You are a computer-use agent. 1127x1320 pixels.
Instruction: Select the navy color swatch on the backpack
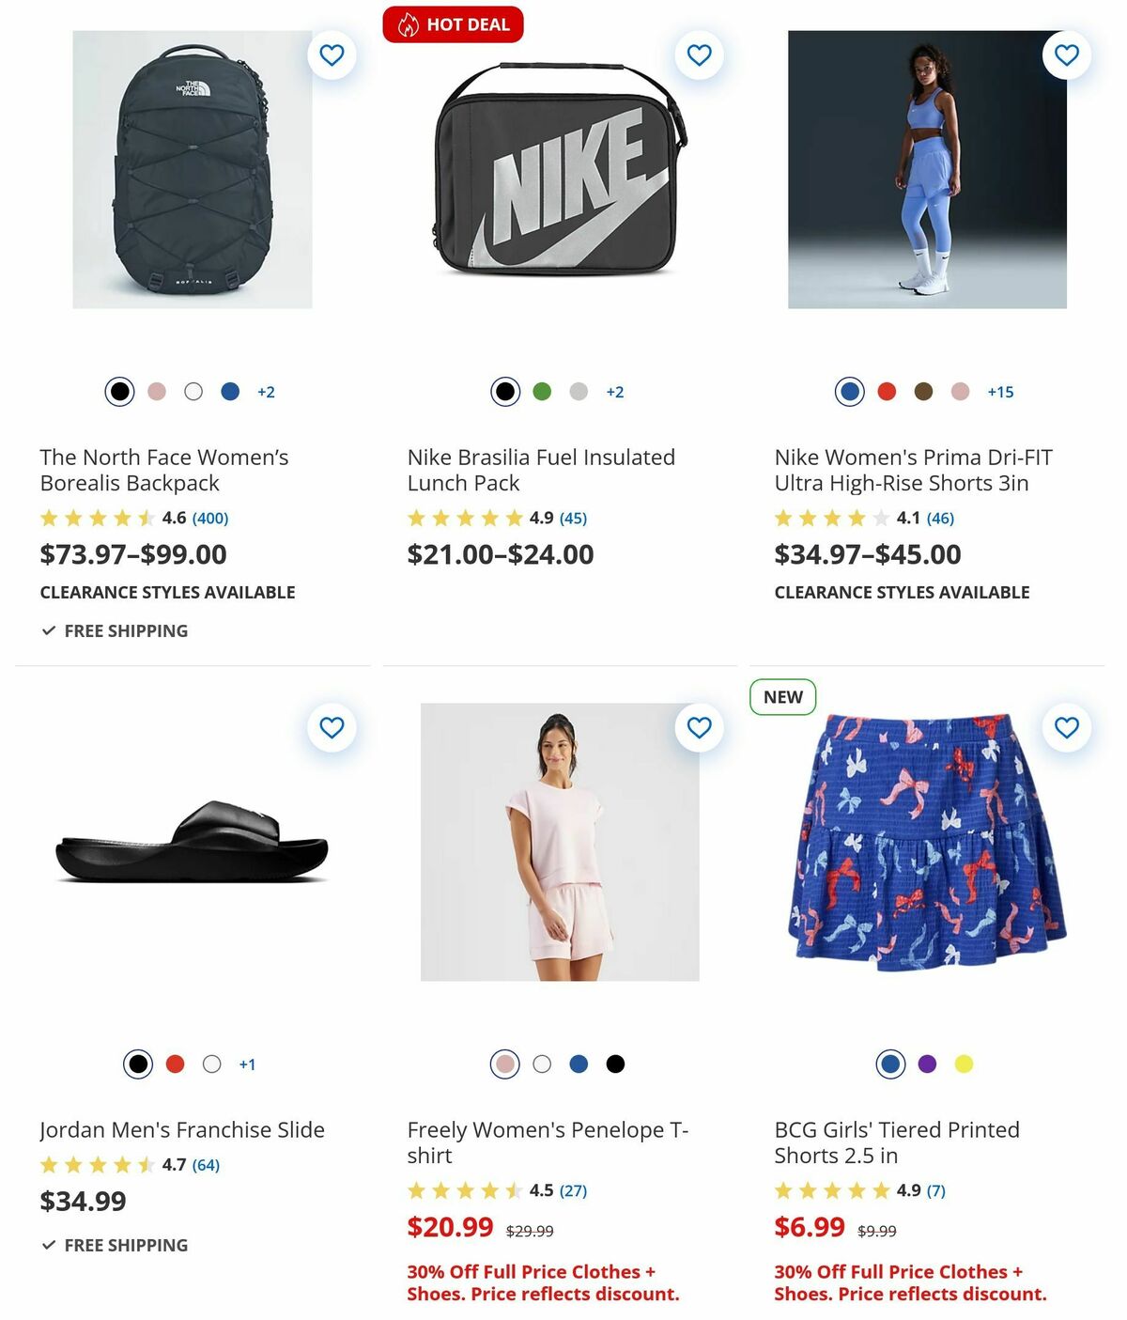[229, 391]
